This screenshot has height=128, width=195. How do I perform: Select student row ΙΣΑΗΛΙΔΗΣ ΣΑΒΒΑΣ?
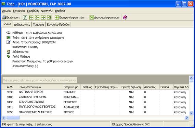(95, 102)
